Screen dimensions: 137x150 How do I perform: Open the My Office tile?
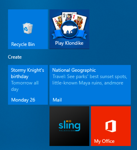[x=111, y=126]
